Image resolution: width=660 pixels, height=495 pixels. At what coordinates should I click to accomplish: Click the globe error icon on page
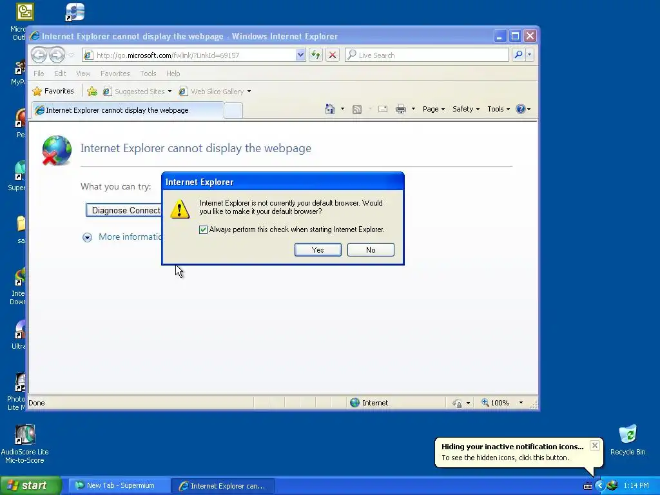pyautogui.click(x=57, y=150)
